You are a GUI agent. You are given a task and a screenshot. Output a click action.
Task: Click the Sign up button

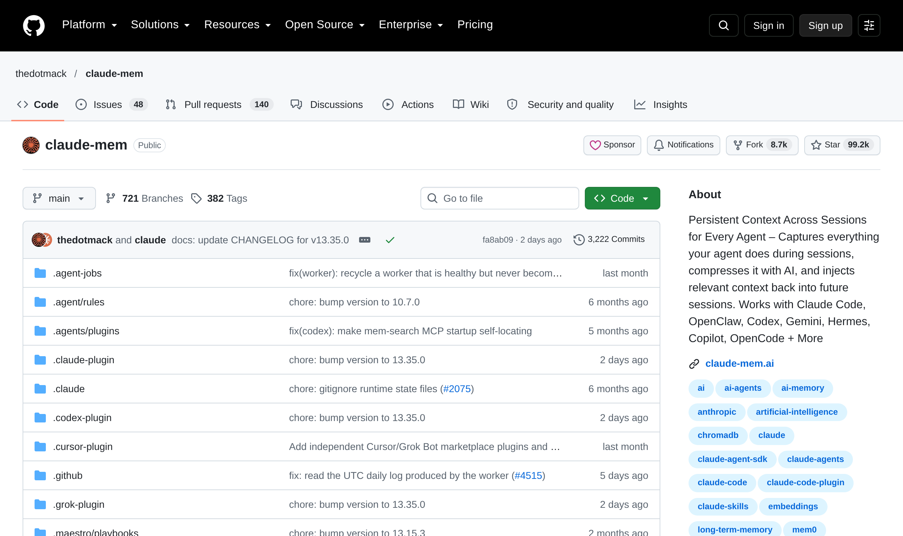pos(825,25)
